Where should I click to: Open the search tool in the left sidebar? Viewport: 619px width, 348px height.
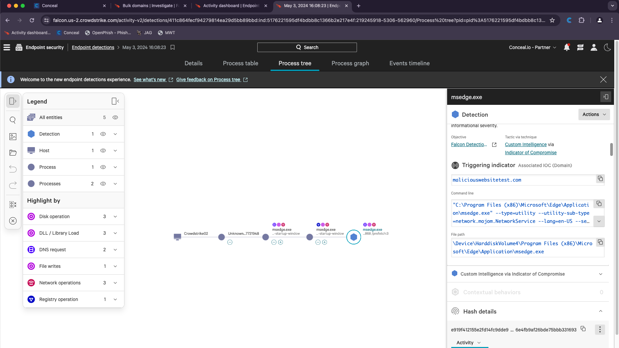click(13, 120)
